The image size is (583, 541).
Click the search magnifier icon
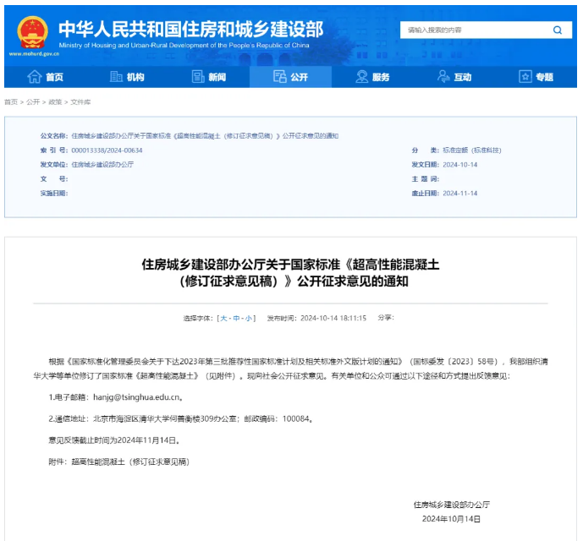click(x=557, y=30)
